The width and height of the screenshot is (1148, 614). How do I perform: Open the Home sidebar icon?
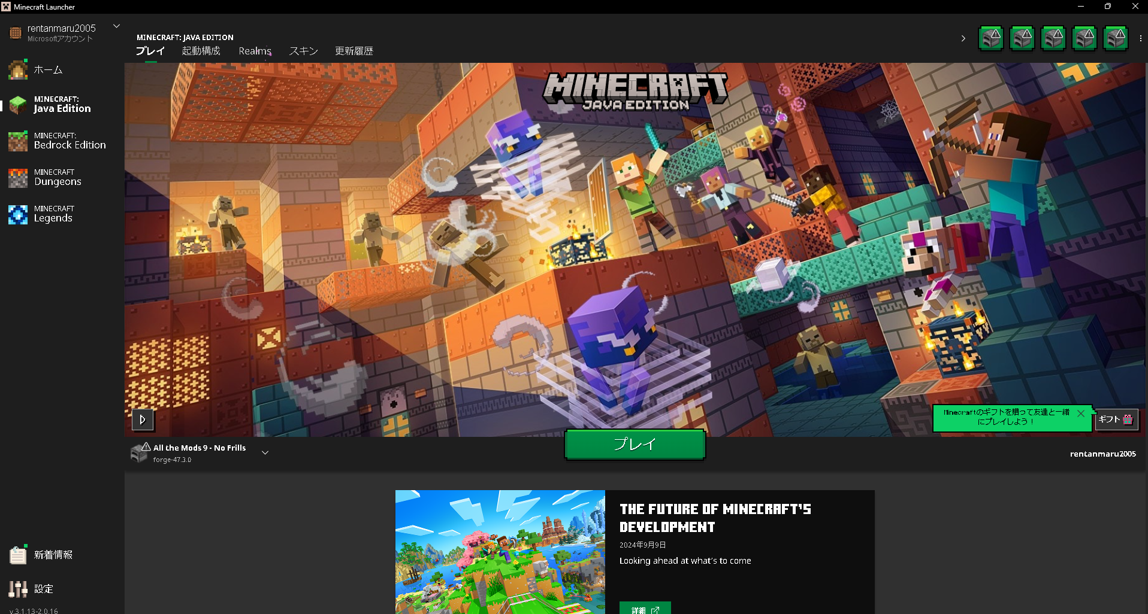coord(18,70)
